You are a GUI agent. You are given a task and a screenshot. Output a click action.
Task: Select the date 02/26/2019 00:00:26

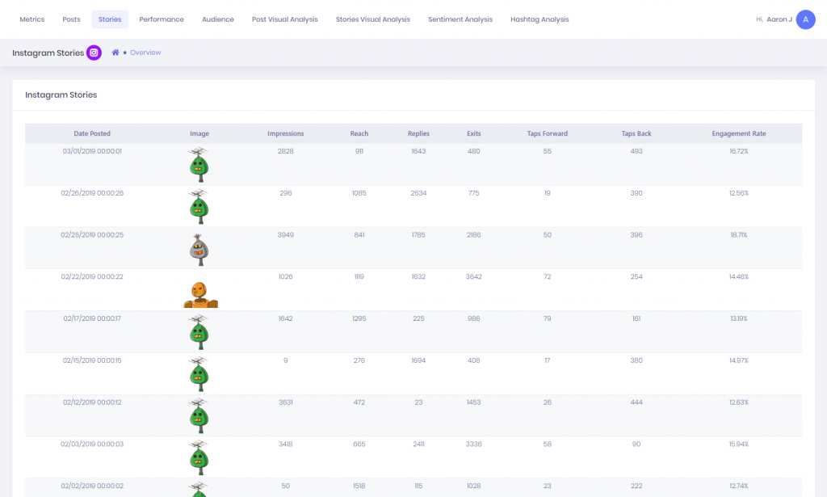pyautogui.click(x=92, y=193)
